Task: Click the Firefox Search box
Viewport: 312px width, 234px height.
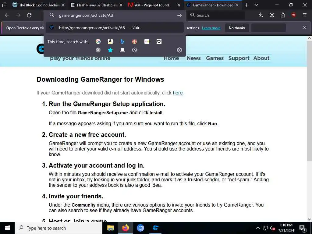Action: pos(216,15)
